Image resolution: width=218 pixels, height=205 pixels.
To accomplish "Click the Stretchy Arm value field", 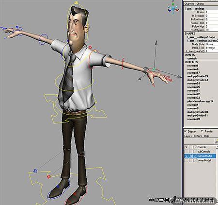I will (x=212, y=30).
